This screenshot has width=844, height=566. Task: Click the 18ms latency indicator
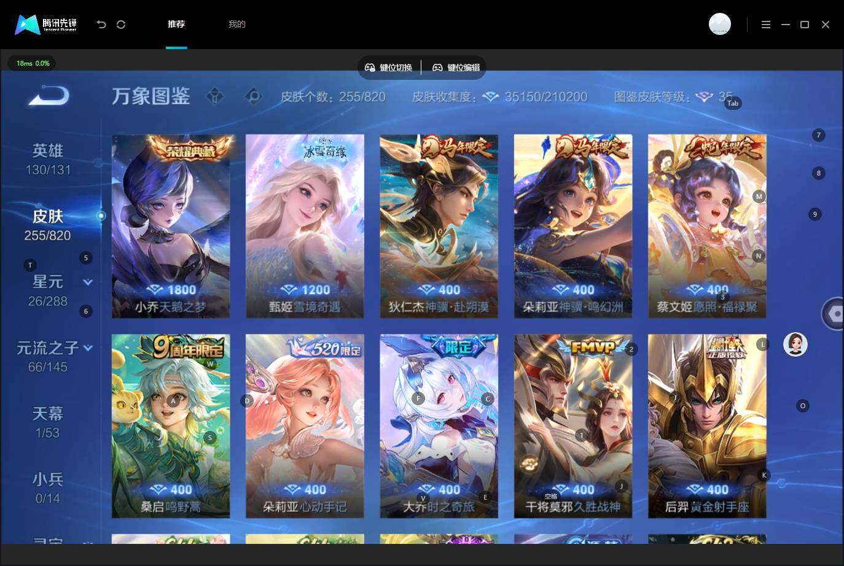[x=32, y=63]
